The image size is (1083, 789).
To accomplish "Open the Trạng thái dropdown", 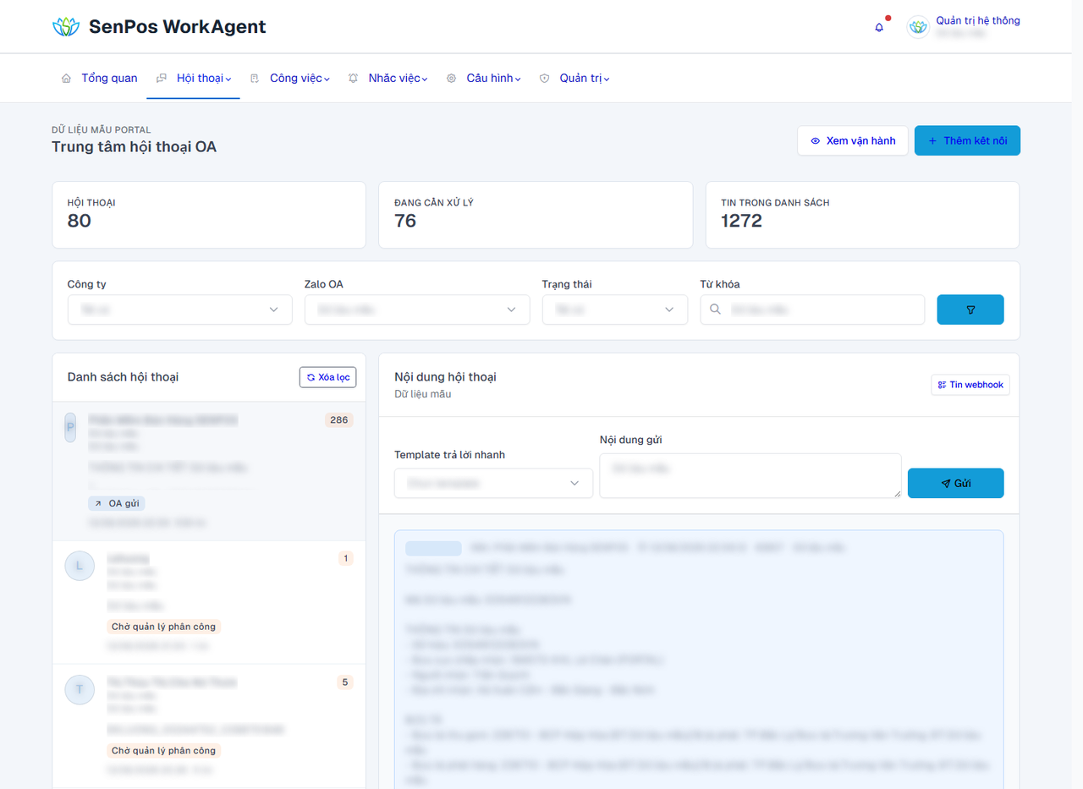I will click(615, 310).
